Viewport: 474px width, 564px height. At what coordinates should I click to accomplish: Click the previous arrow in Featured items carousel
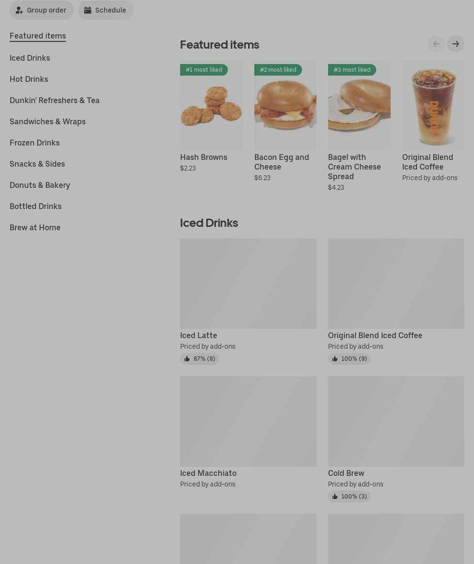coord(436,44)
